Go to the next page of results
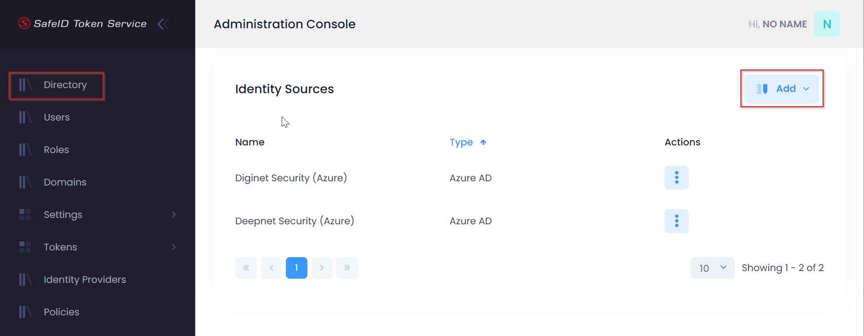The image size is (864, 336). tap(322, 268)
